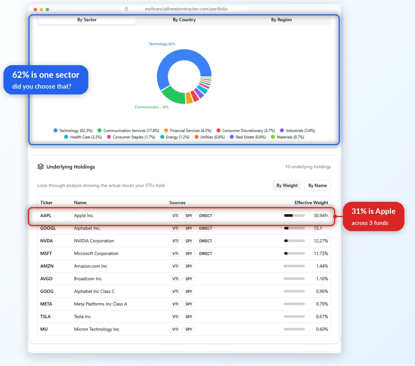Click the 0.60% effective weight value
This screenshot has width=415, height=366.
[x=322, y=329]
